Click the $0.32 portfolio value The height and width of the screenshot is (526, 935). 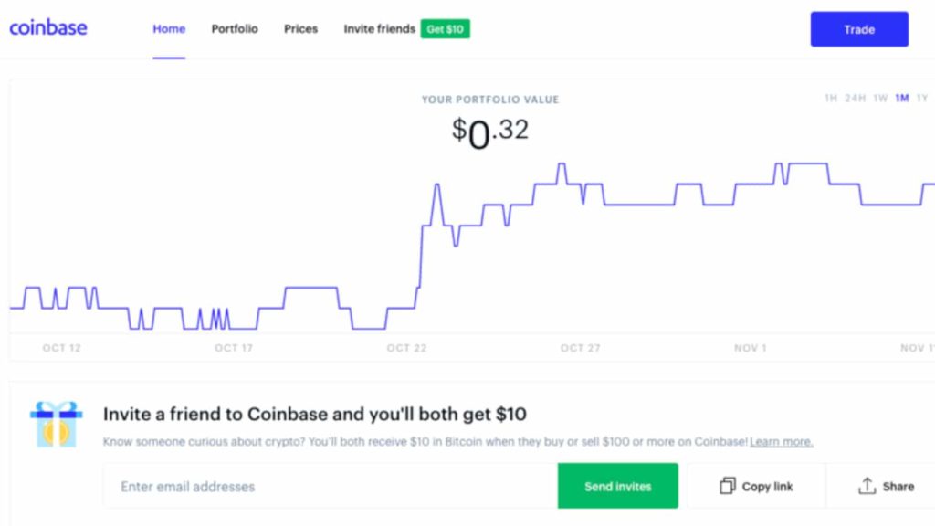(490, 132)
